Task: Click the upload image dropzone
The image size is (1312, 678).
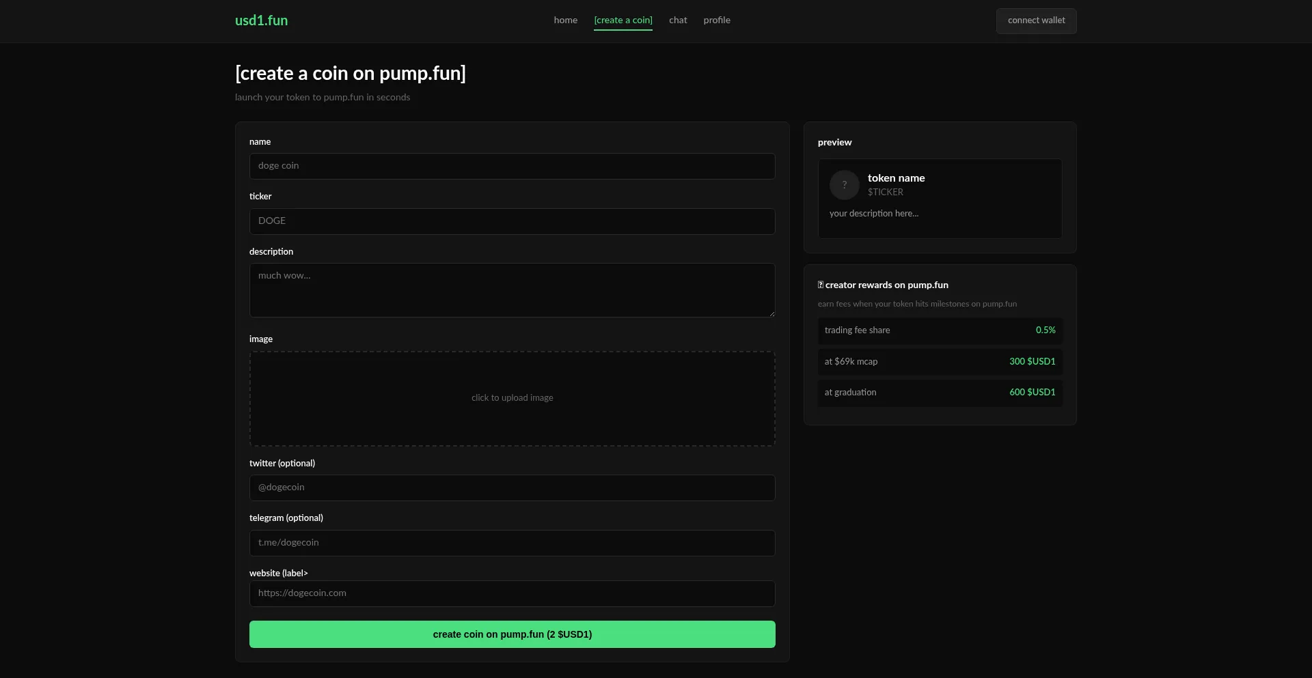Action: pyautogui.click(x=512, y=398)
